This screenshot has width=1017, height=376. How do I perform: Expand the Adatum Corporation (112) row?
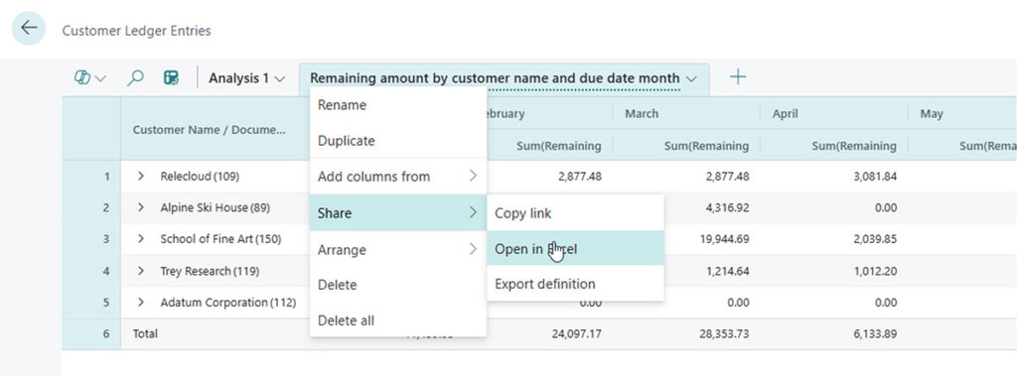[x=141, y=303]
